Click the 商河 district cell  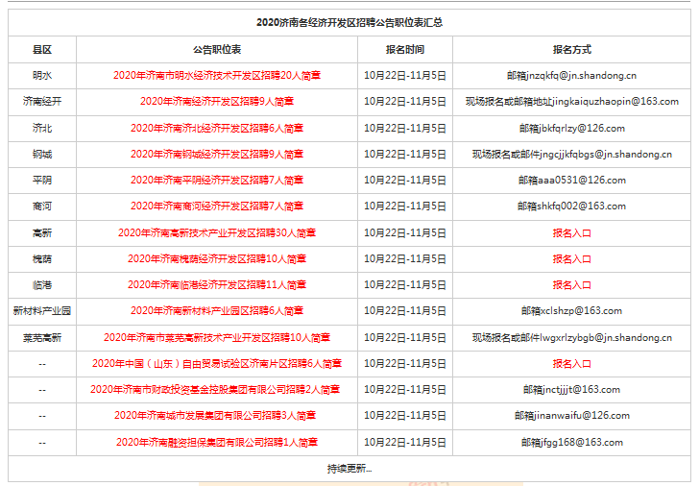pos(42,206)
